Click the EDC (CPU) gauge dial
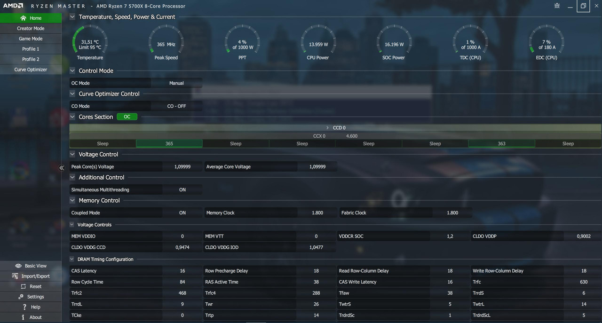 click(547, 39)
